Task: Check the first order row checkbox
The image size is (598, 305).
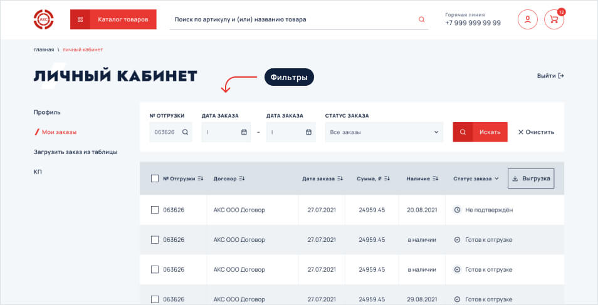Action: [155, 210]
